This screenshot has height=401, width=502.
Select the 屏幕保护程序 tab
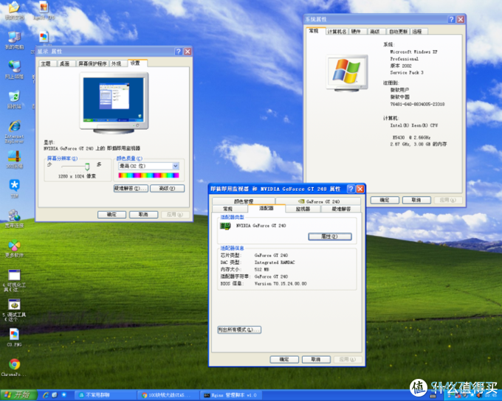pyautogui.click(x=92, y=63)
